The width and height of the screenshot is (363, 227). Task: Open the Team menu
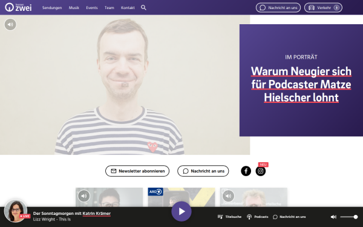coord(110,8)
